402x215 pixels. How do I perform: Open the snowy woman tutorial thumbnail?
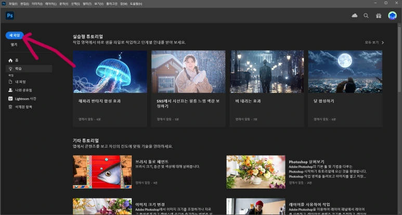(188, 72)
